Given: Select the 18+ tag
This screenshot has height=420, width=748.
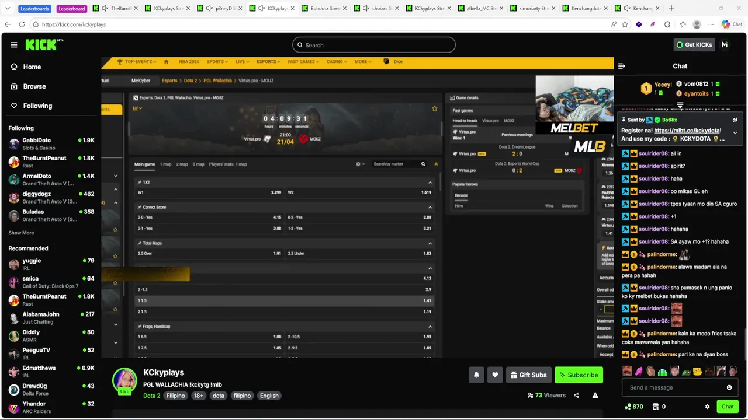Looking at the screenshot, I should (199, 395).
